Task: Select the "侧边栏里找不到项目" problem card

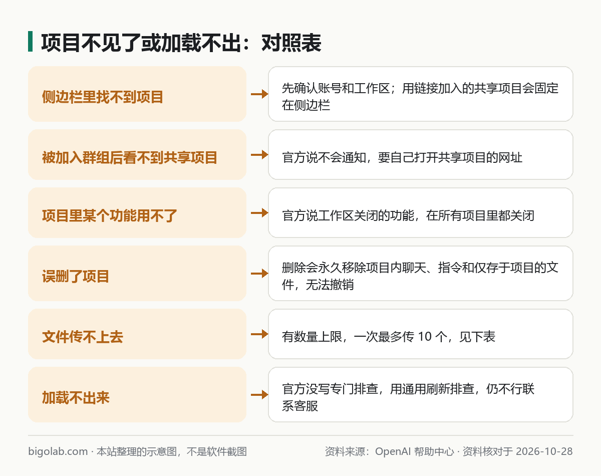Action: click(137, 94)
